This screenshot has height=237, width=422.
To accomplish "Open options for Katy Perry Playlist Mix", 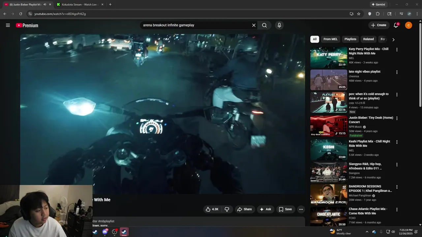I will (x=397, y=50).
